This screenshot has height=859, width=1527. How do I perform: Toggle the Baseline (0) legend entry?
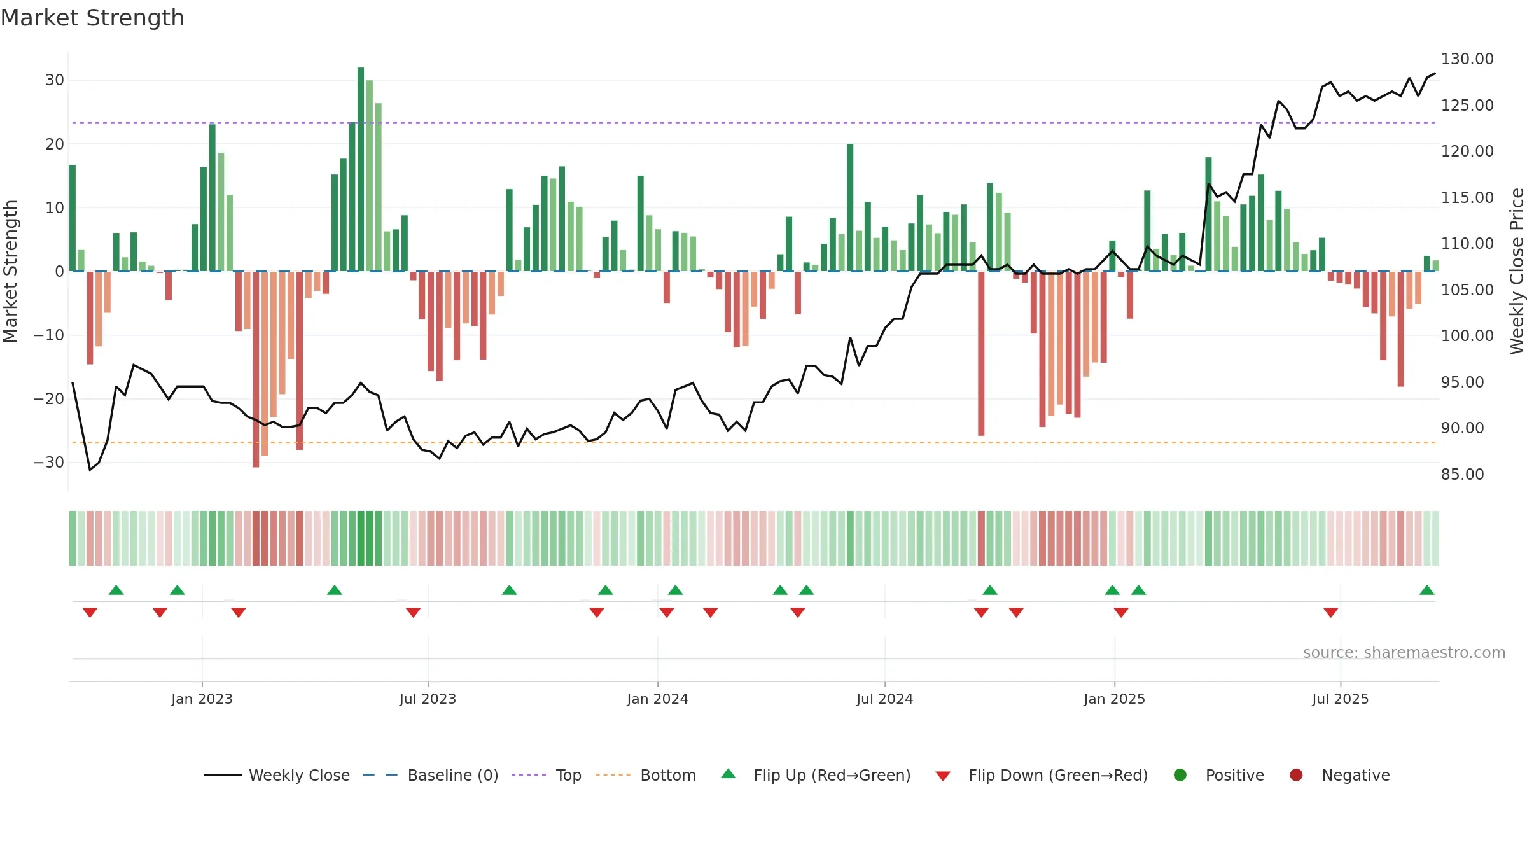(x=431, y=775)
